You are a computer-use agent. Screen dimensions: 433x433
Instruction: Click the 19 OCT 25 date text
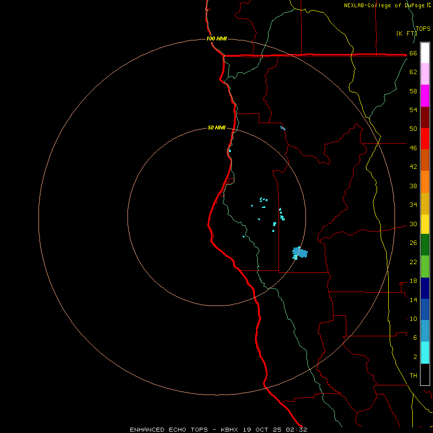click(x=262, y=430)
